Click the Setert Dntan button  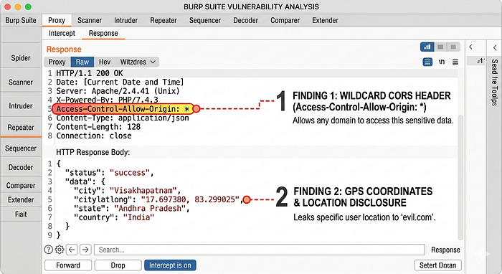(437, 265)
